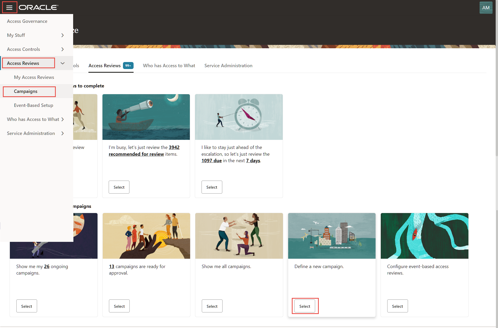Open Service Administration in the side menu
Image resolution: width=498 pixels, height=328 pixels.
(31, 133)
